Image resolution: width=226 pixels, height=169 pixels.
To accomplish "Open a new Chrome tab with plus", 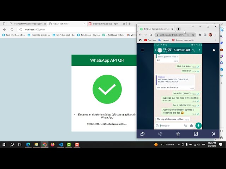I will coord(178,29).
